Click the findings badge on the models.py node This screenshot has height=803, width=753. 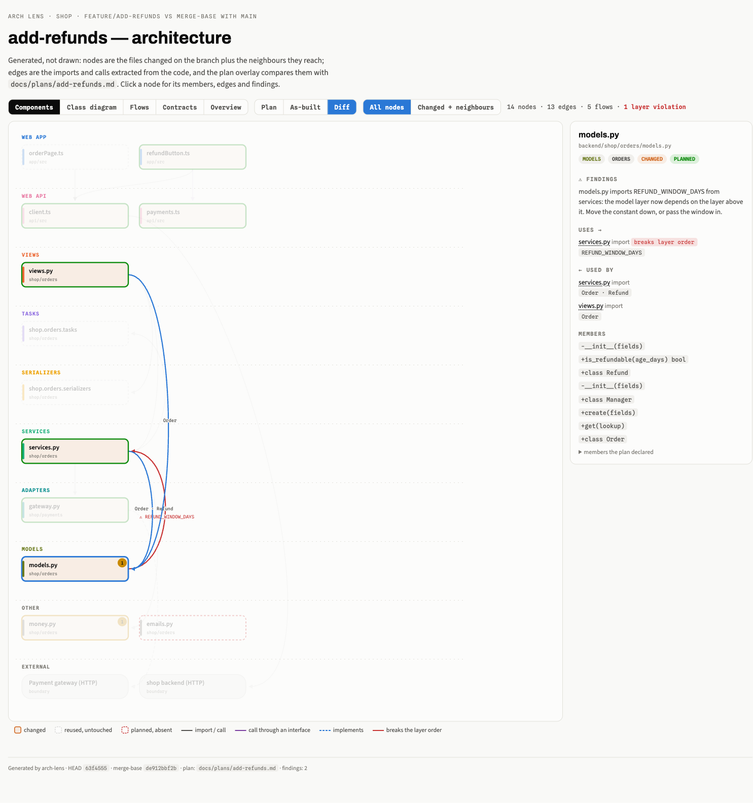(122, 563)
